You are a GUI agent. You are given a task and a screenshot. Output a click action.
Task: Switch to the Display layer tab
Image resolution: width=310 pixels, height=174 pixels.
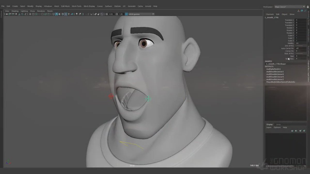coord(269,125)
